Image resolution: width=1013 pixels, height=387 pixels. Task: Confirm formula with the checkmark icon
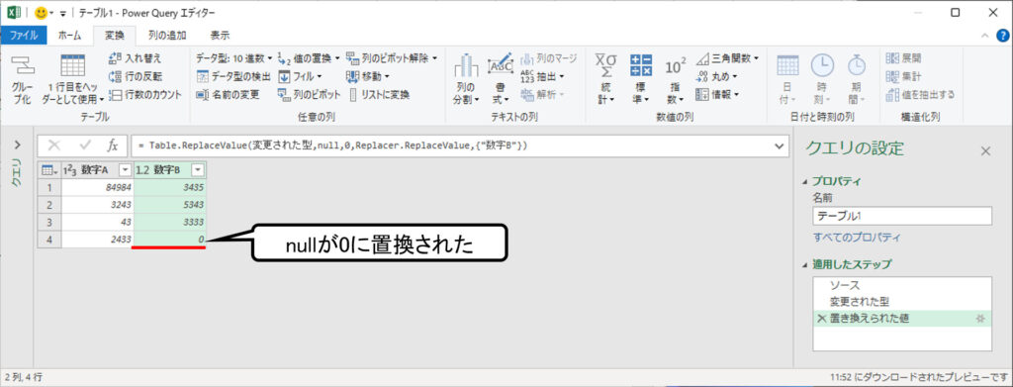tap(85, 146)
